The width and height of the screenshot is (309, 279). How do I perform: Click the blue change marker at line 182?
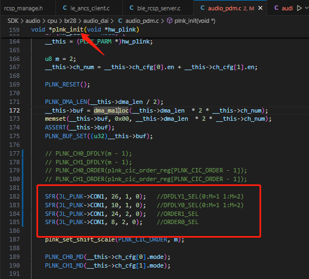[23, 196]
